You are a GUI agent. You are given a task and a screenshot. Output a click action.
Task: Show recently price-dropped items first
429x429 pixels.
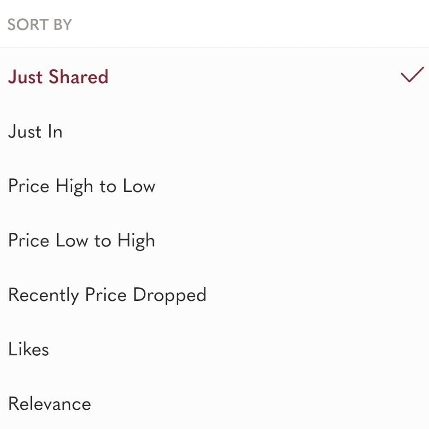pos(214,295)
